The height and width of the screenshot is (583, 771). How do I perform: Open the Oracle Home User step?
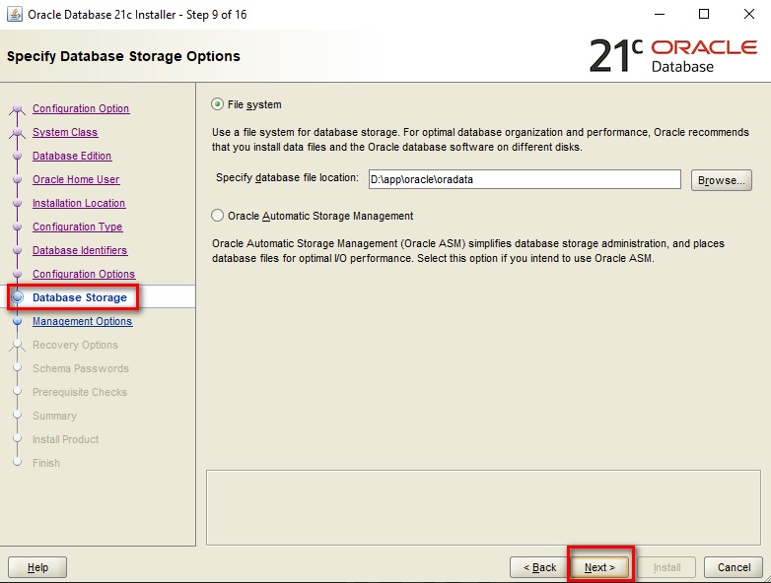[x=76, y=179]
